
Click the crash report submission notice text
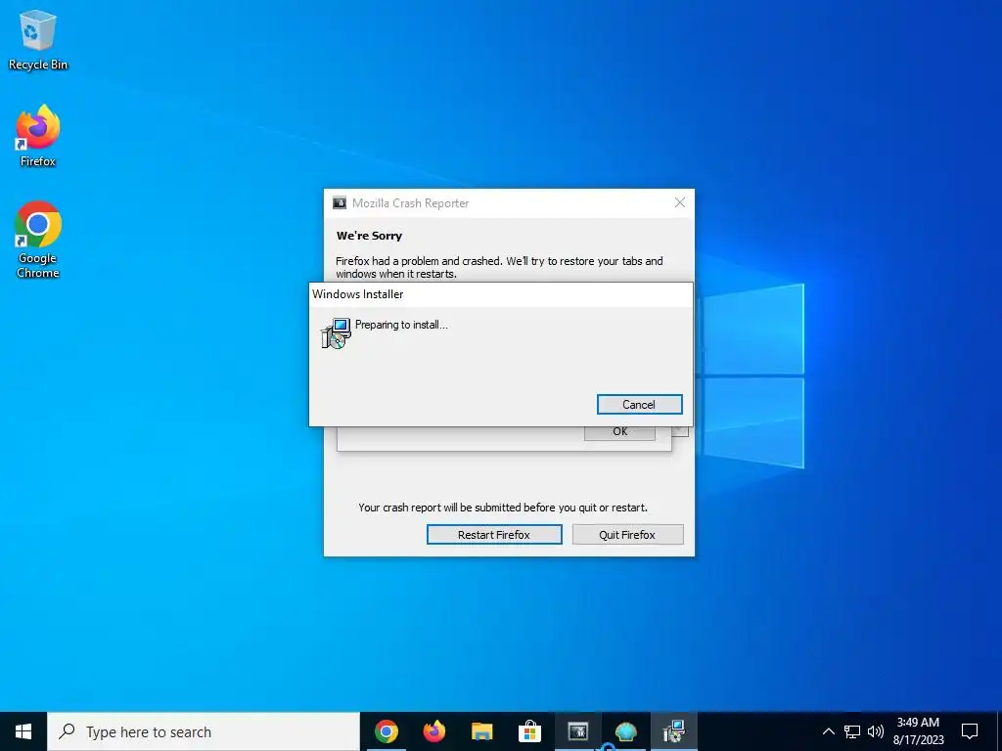503,508
